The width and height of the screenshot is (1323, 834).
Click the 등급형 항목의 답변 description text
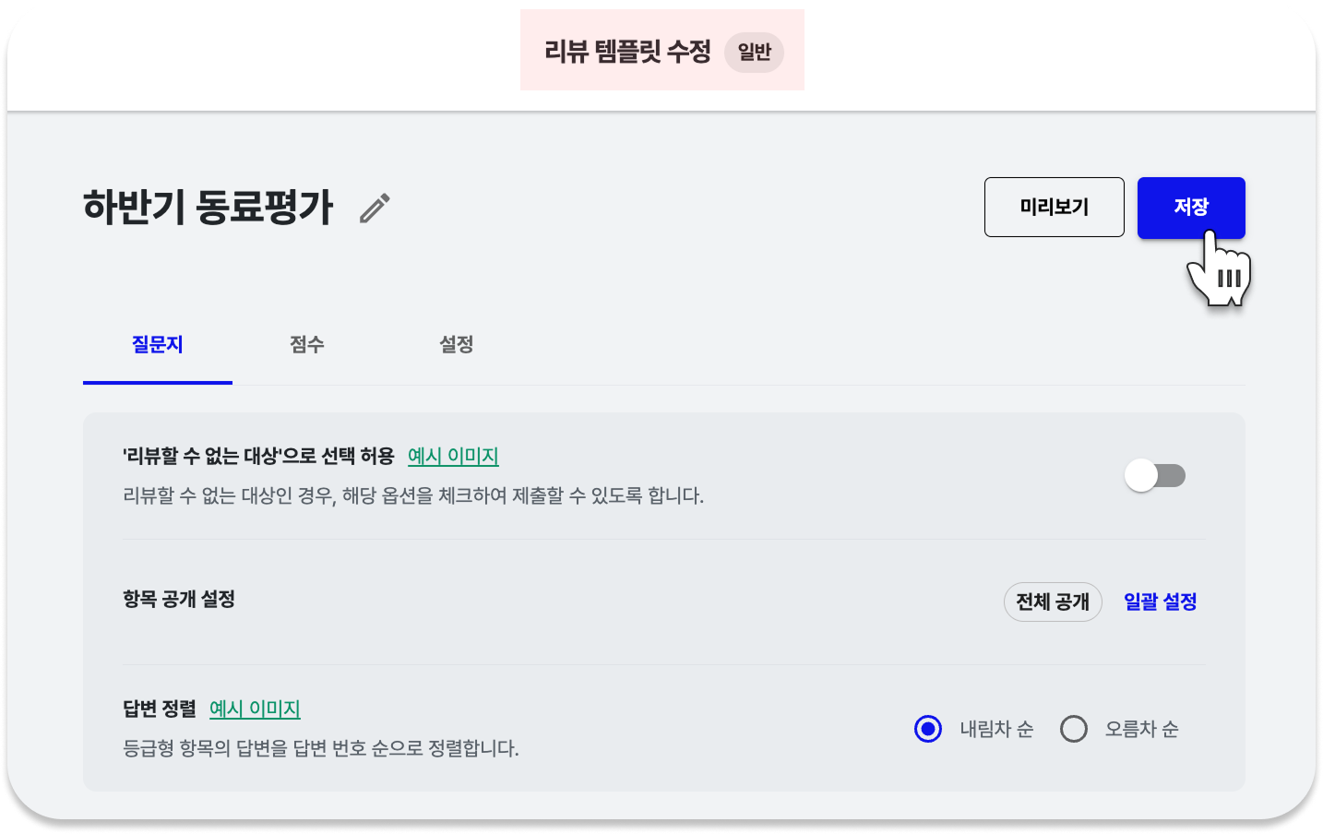coord(321,748)
